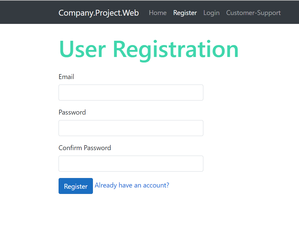Click inside the Email input field

[x=131, y=92]
